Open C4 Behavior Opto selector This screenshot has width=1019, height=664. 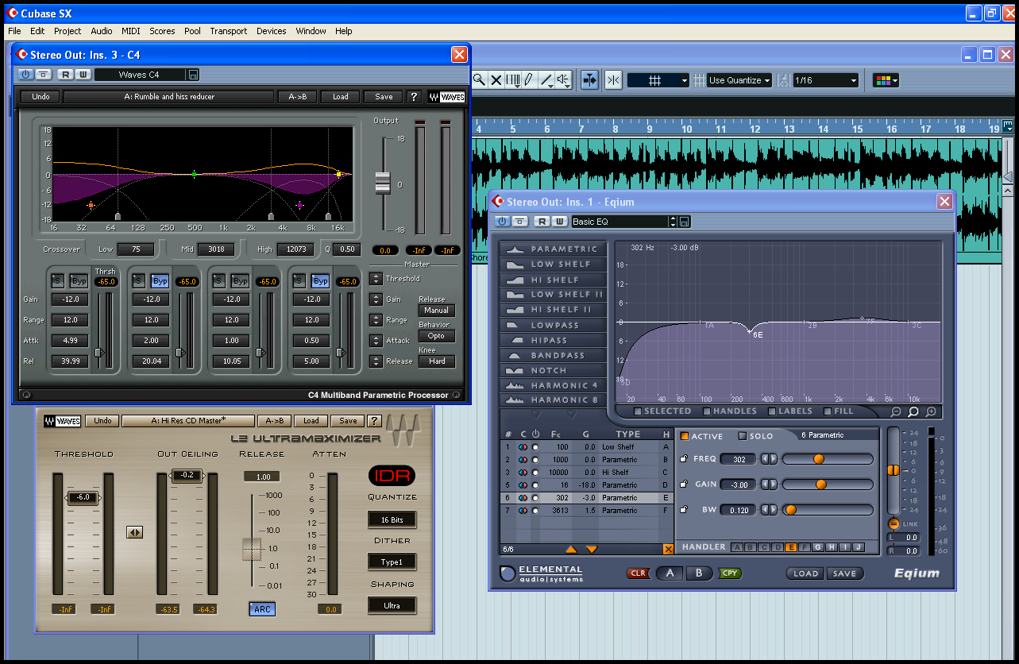click(x=436, y=336)
